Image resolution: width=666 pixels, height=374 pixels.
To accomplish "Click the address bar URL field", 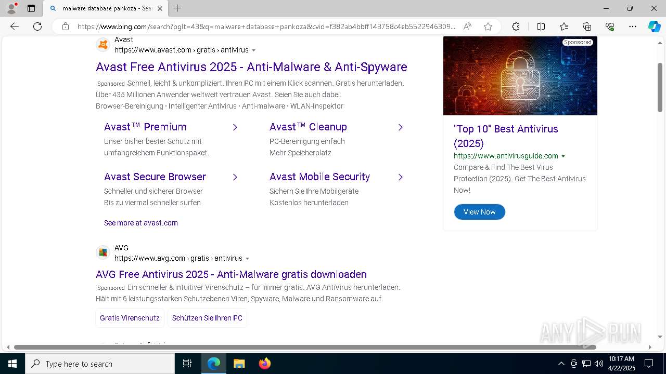I will [x=265, y=26].
